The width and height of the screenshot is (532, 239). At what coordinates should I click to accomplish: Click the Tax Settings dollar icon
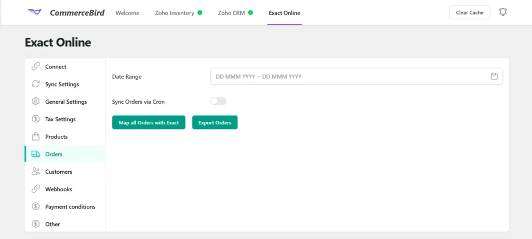[36, 119]
